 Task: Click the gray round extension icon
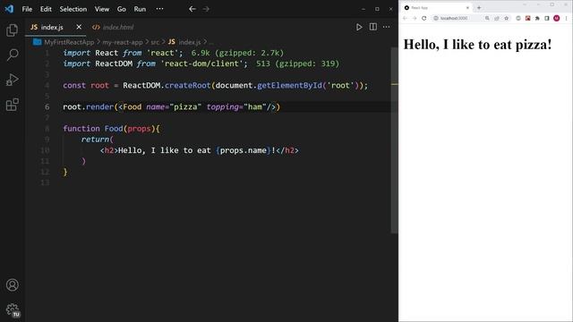(518, 18)
